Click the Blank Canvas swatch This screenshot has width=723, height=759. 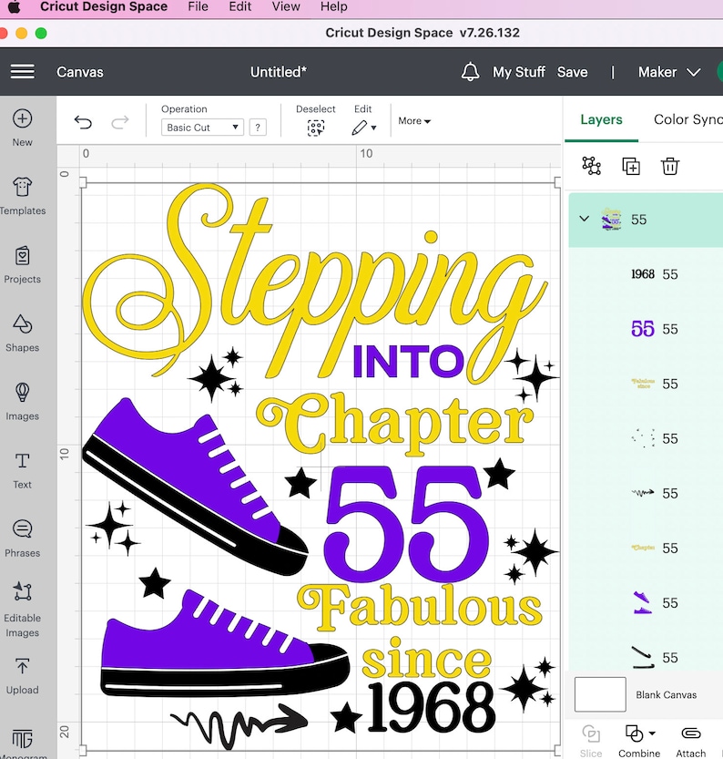[x=600, y=694]
